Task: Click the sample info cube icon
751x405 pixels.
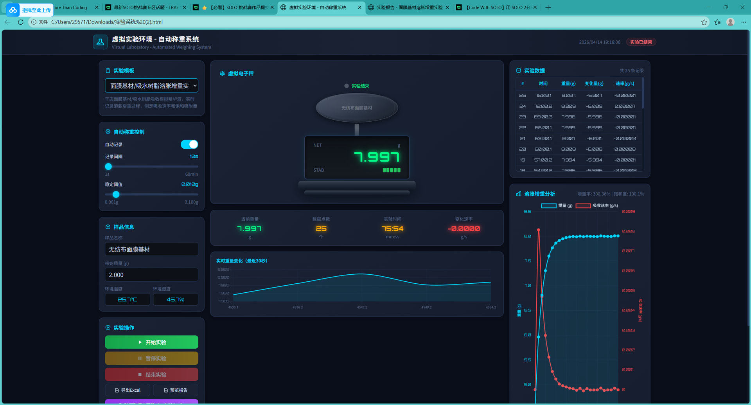Action: pos(108,227)
